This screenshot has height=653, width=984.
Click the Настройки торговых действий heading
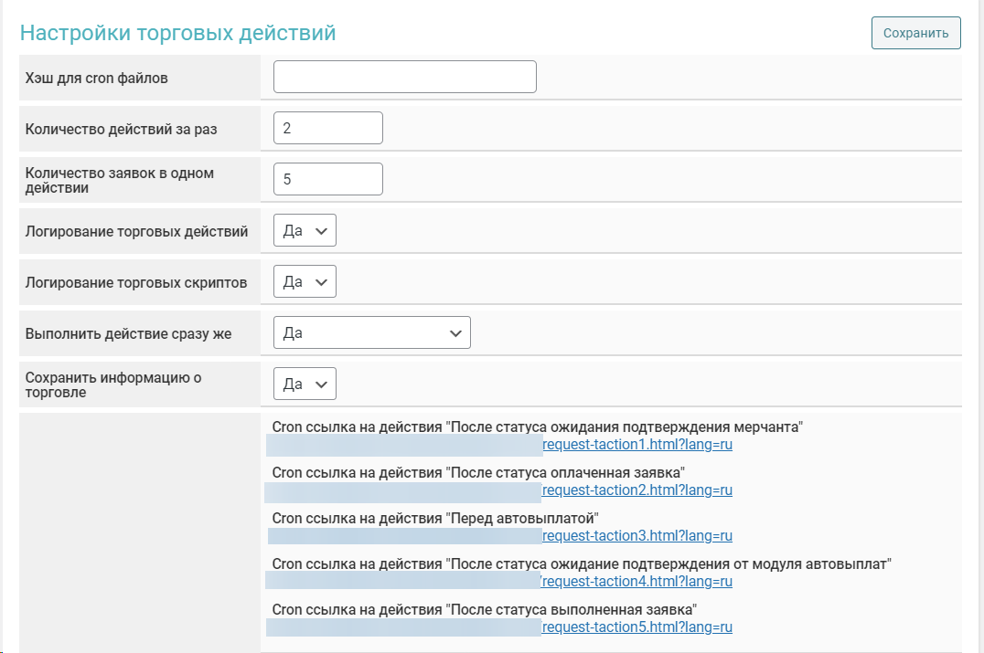(178, 33)
